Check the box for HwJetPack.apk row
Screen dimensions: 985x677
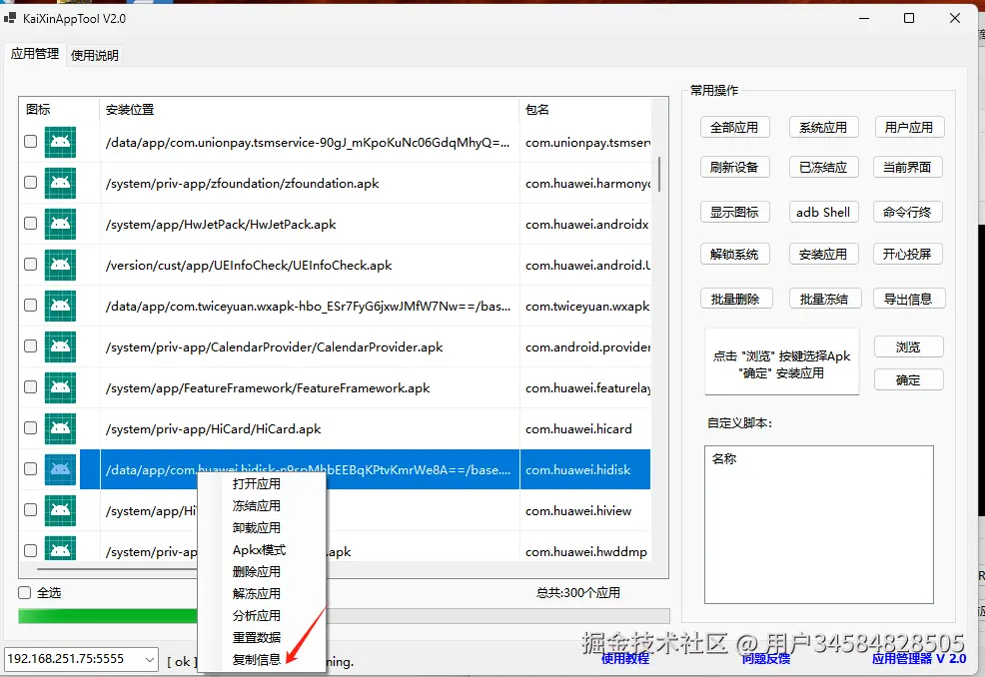click(x=30, y=223)
